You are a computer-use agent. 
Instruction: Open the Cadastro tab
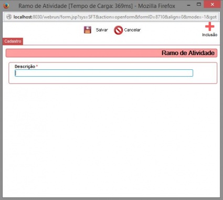point(13,41)
